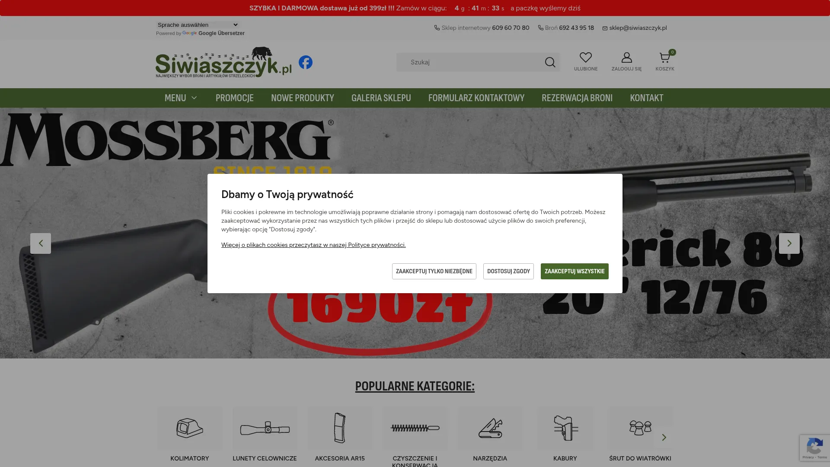Select the KOLIMATORY red dot sight icon

189,428
